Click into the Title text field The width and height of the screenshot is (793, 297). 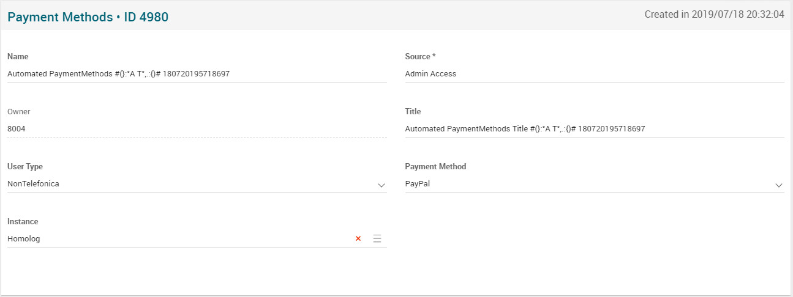[x=594, y=129]
